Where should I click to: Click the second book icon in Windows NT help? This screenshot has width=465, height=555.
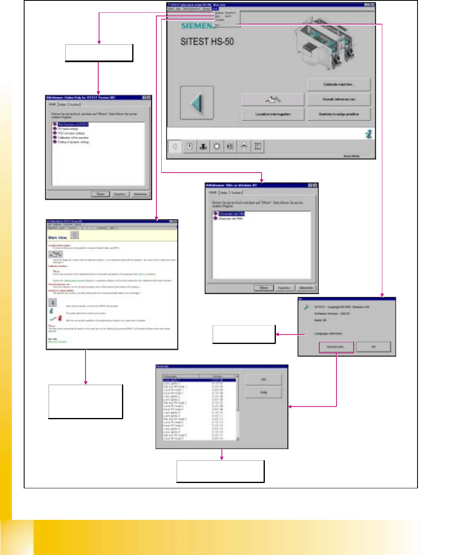coord(215,219)
